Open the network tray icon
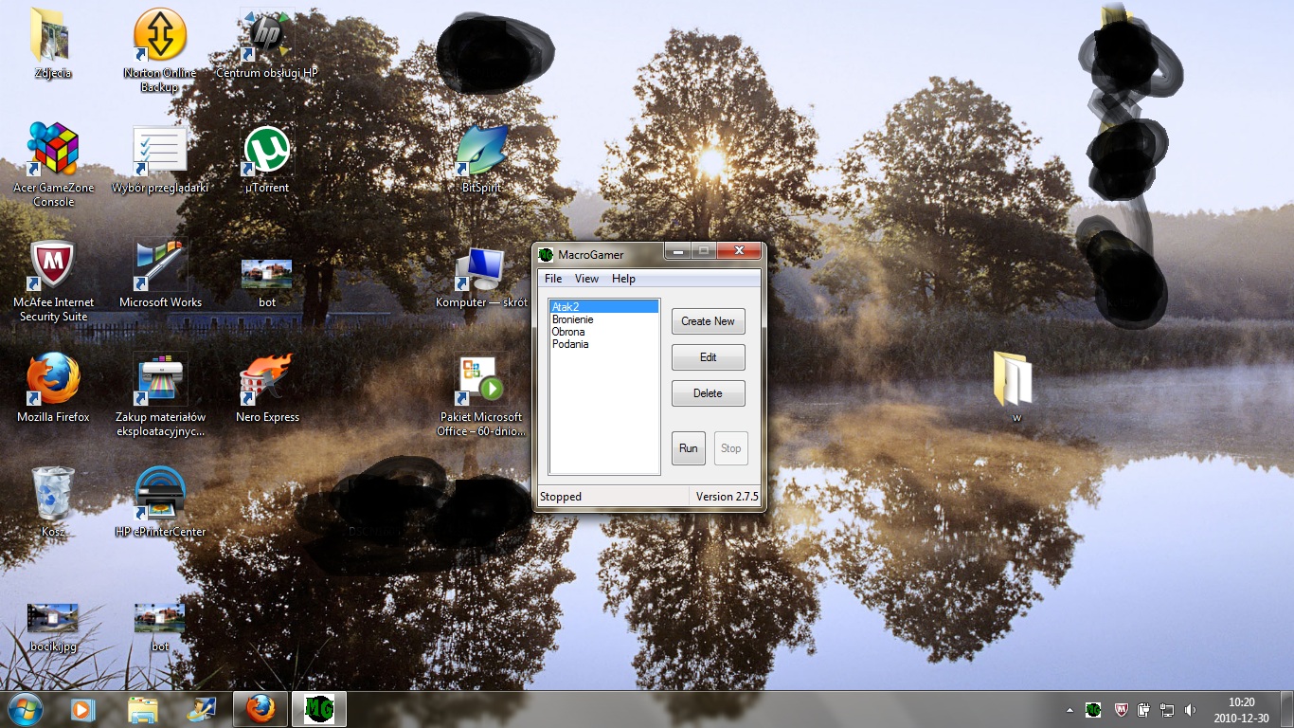Image resolution: width=1294 pixels, height=728 pixels. [1167, 709]
